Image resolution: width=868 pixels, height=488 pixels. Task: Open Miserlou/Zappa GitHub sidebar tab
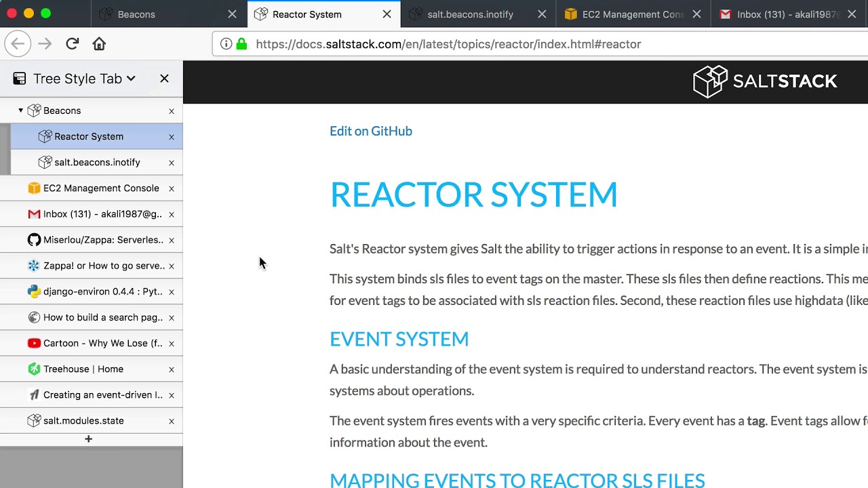tap(92, 239)
